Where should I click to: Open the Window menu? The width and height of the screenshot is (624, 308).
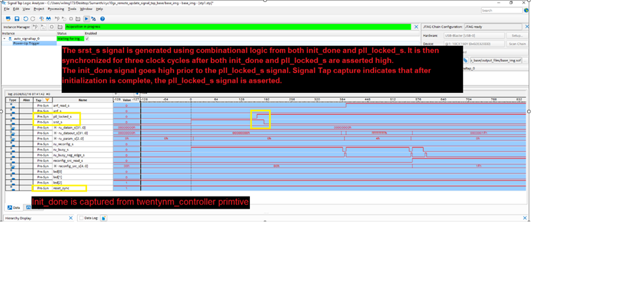(86, 9)
